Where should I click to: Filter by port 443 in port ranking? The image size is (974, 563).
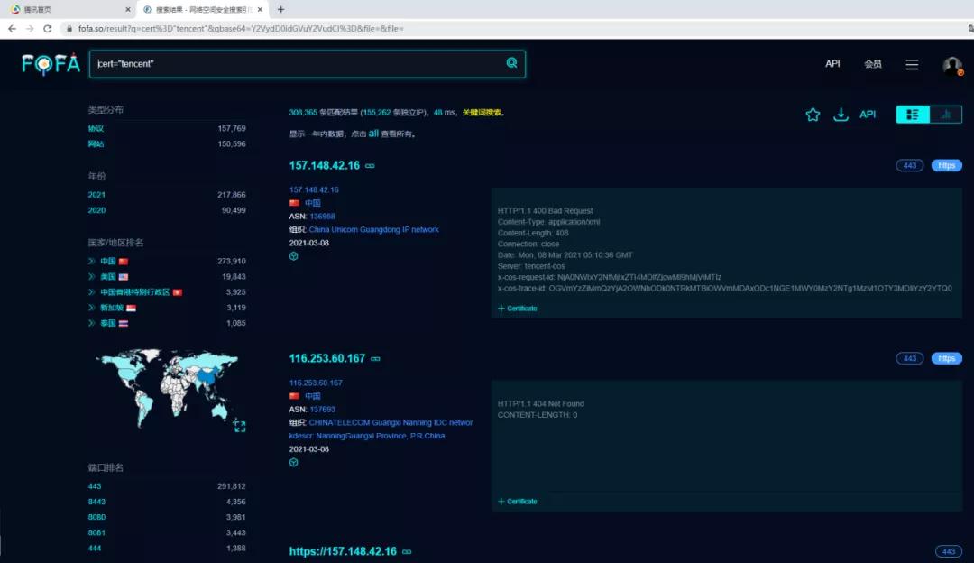point(95,486)
